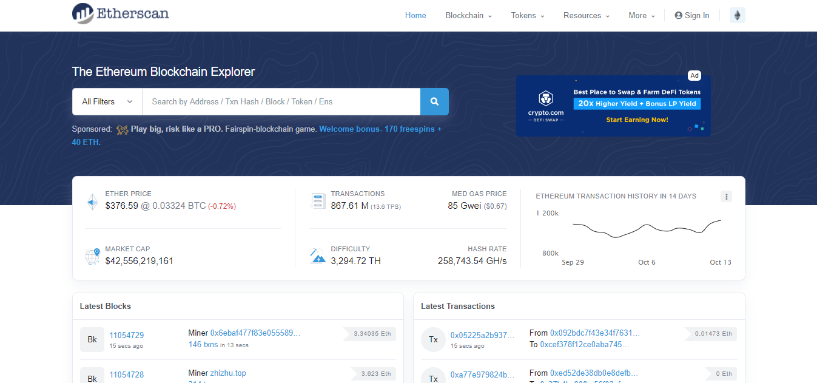Open the crypto.com DeFi Swap ad banner
The height and width of the screenshot is (383, 817).
tap(613, 106)
